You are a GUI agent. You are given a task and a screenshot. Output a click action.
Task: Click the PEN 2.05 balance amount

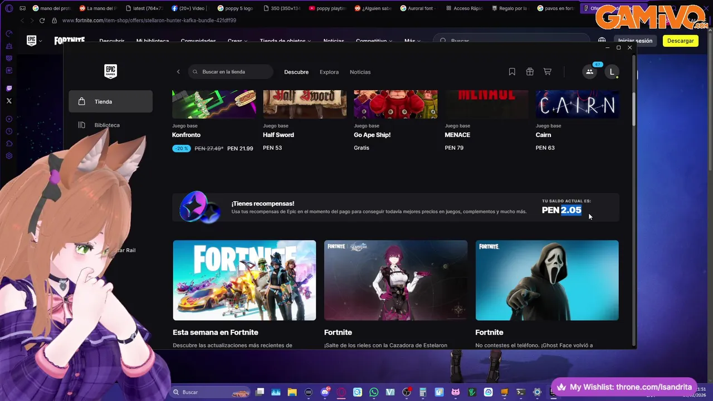point(561,210)
